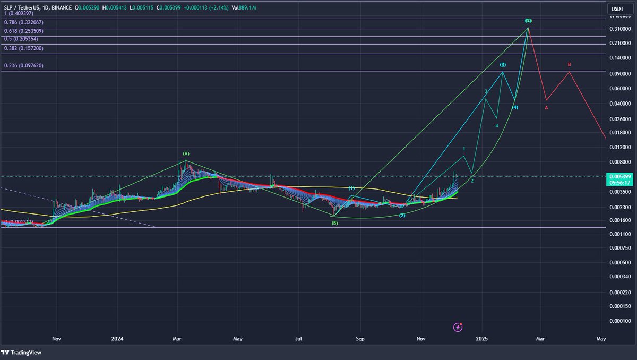Screen dimensions: 637x360
Task: Click the 2024 time axis label
Action: coord(118,338)
